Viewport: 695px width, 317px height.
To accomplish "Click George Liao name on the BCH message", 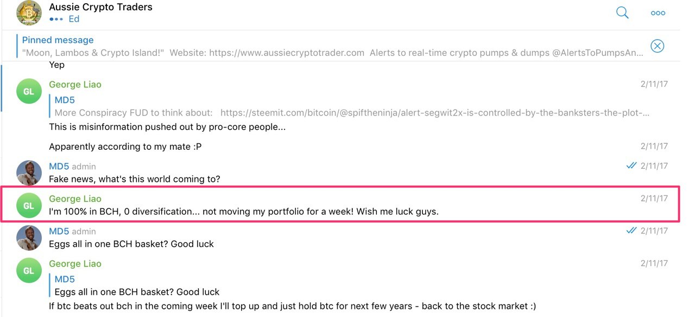I will pyautogui.click(x=75, y=199).
